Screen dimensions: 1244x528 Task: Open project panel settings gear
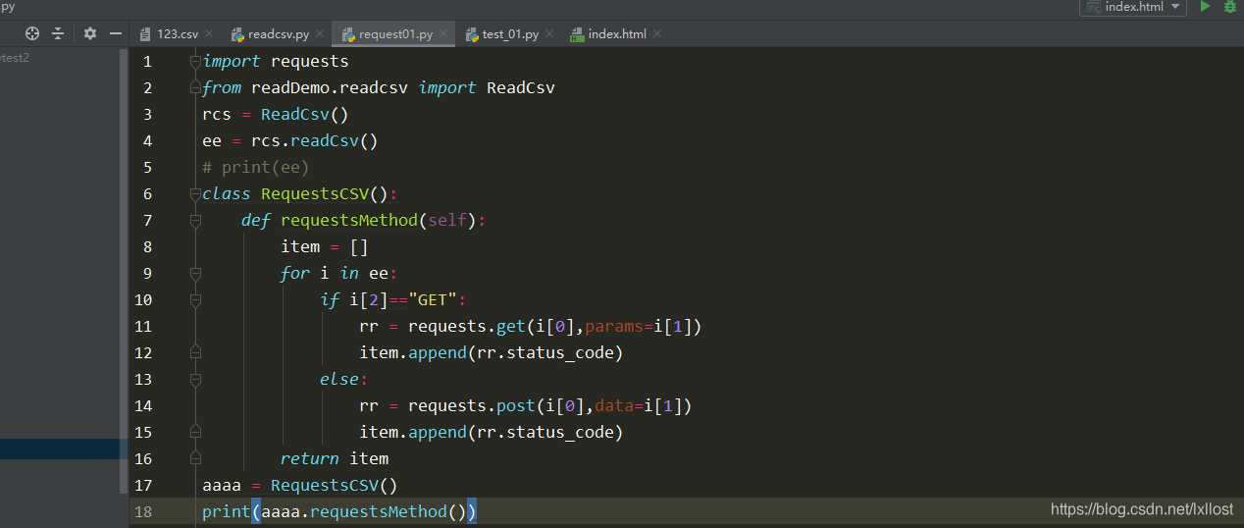(x=90, y=33)
